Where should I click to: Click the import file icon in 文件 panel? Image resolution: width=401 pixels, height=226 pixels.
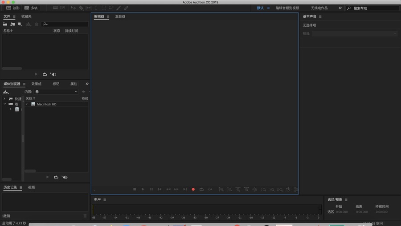click(12, 24)
